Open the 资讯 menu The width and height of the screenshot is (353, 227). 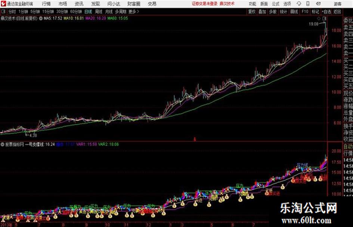[79, 4]
